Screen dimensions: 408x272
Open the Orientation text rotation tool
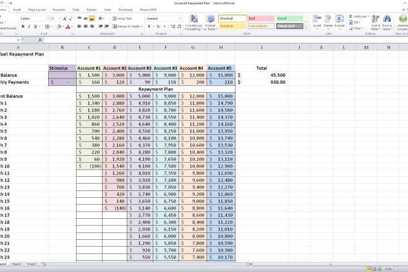[x=101, y=19]
